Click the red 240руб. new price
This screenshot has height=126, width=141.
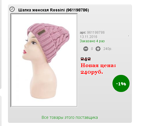pyautogui.click(x=92, y=72)
